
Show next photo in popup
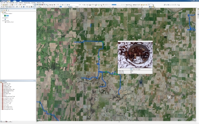coord(139,69)
